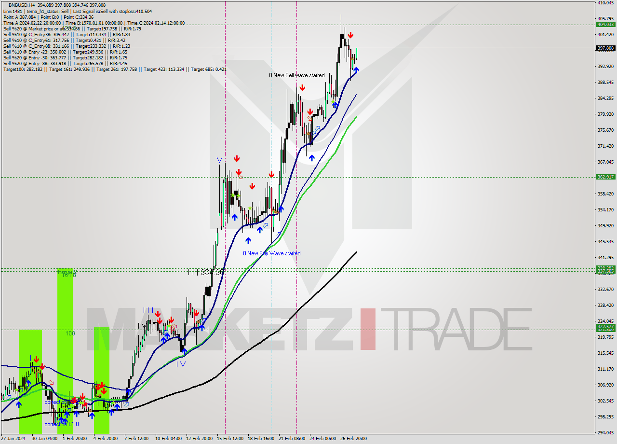The height and width of the screenshot is (444, 617).
Task: Select the '7 Feb 12:00' time axis label
Action: coord(136,439)
